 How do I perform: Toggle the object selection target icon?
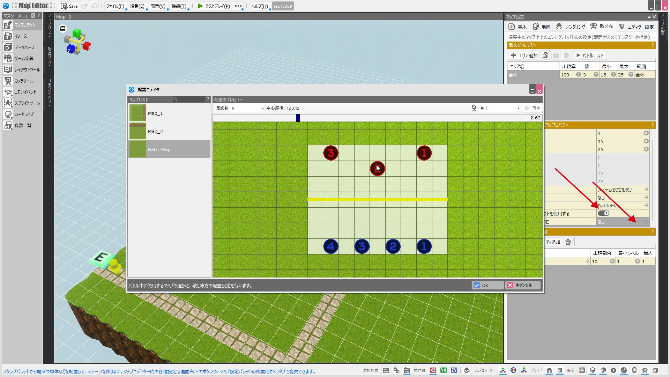(396, 370)
